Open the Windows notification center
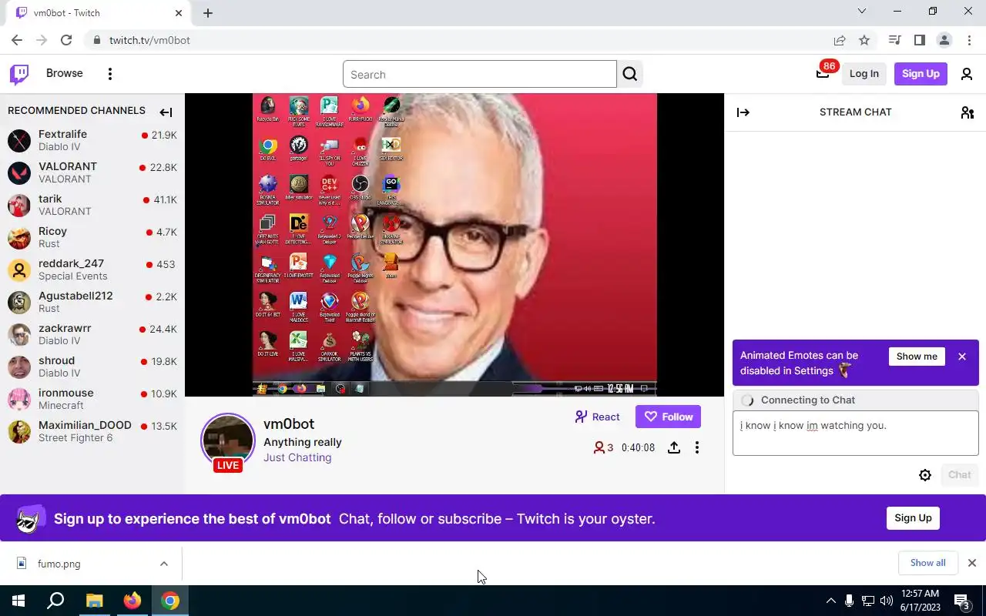 [x=962, y=601]
